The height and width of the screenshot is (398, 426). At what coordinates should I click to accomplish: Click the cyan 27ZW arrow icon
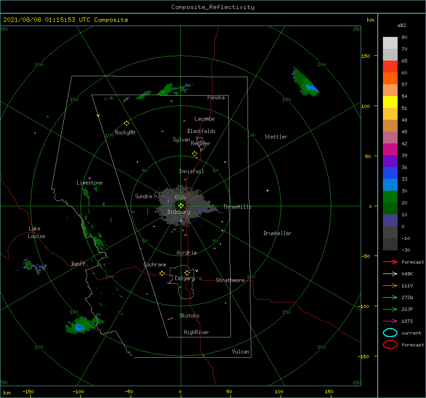390,298
